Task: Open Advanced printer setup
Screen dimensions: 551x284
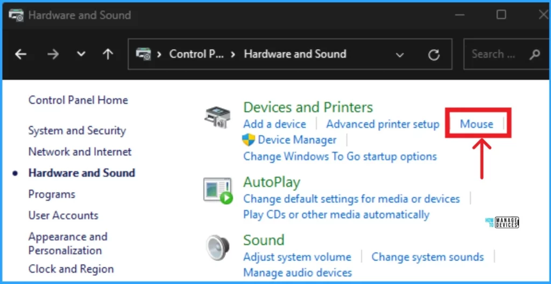Action: point(383,124)
